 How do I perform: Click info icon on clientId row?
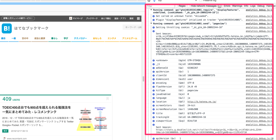click(153, 76)
